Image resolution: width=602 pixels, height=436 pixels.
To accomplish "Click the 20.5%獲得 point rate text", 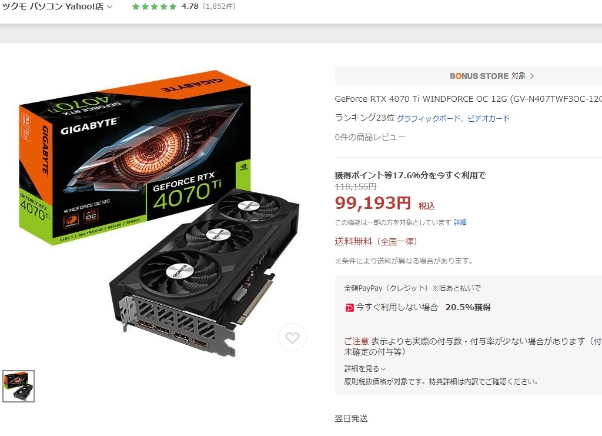I will (x=468, y=307).
